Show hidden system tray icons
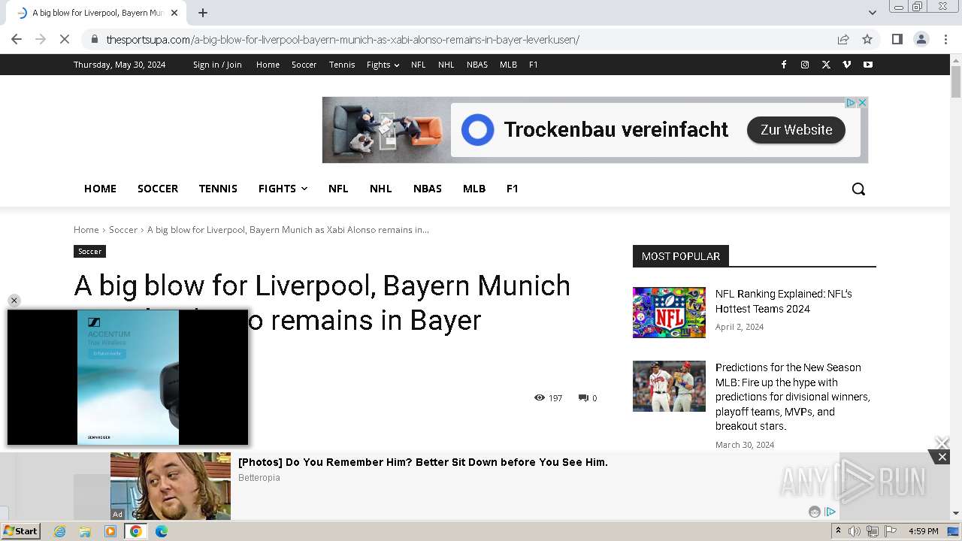Screen dimensions: 962x541 [x=838, y=531]
